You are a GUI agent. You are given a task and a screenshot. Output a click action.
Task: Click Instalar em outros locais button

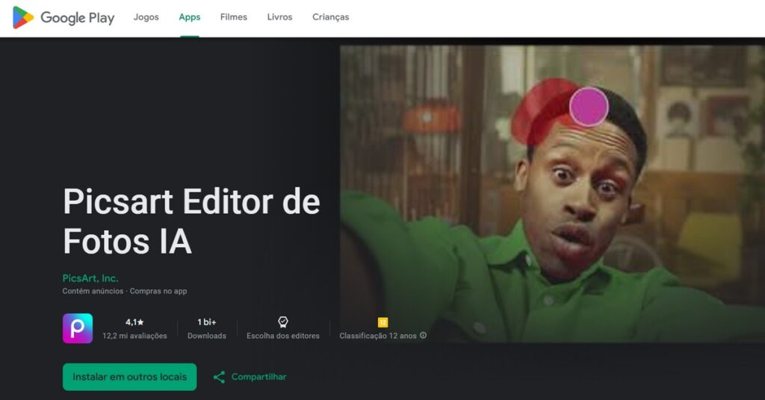[129, 377]
